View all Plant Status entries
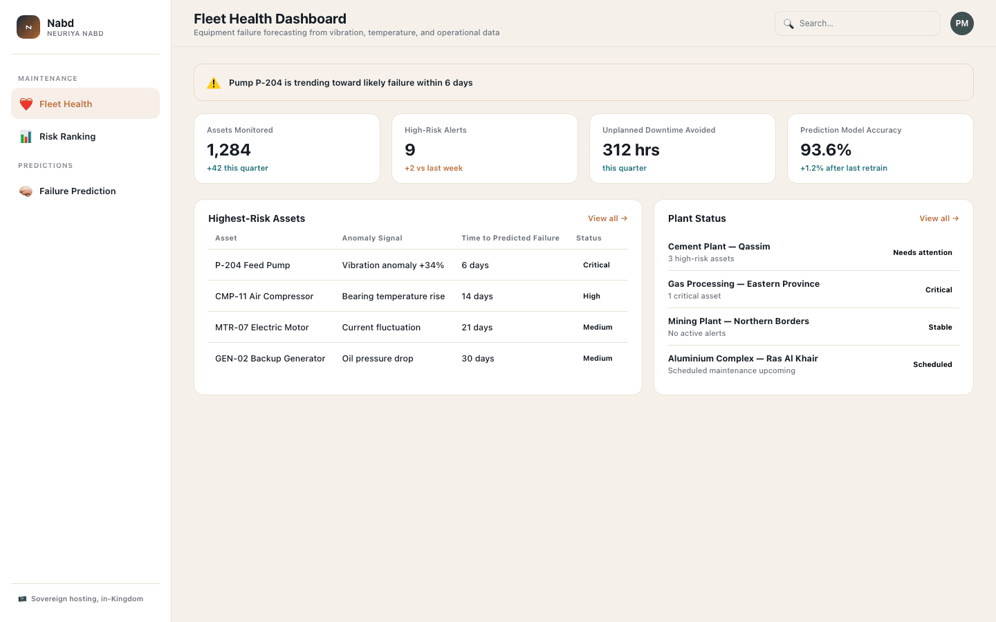The width and height of the screenshot is (996, 622). (939, 218)
